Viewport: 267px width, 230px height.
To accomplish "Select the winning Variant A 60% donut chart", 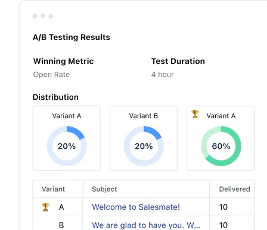I will point(221,146).
